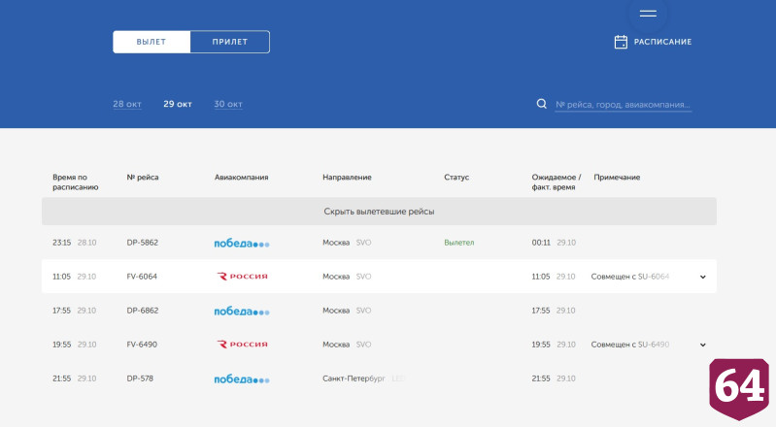
Task: Click the Примечание column header
Action: pyautogui.click(x=617, y=178)
